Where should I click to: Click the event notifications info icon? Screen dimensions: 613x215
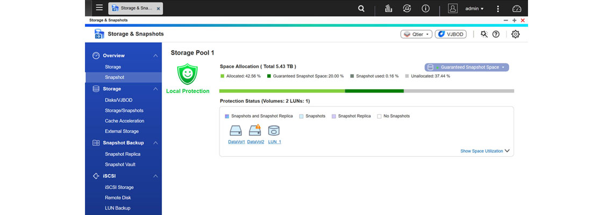[x=425, y=9]
